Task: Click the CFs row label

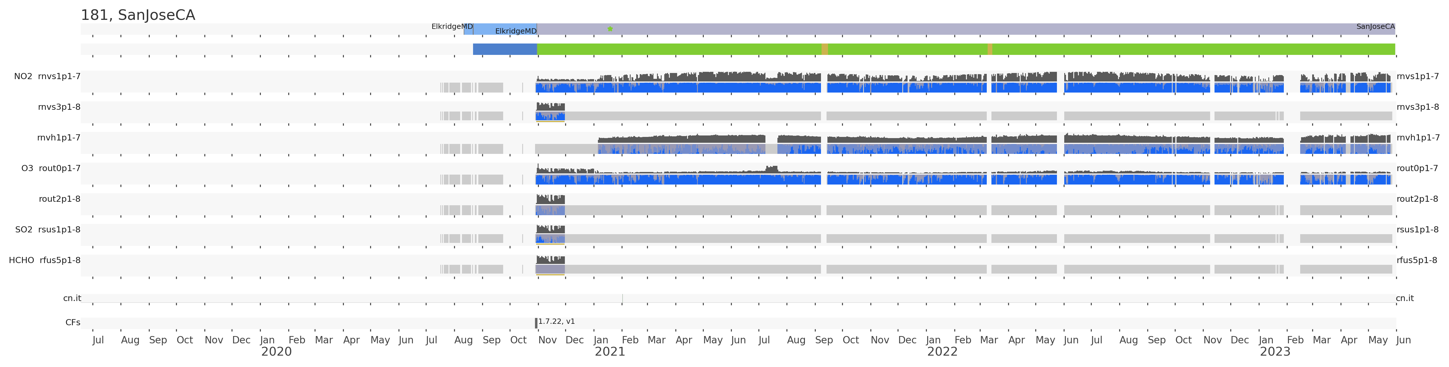Action: (73, 323)
